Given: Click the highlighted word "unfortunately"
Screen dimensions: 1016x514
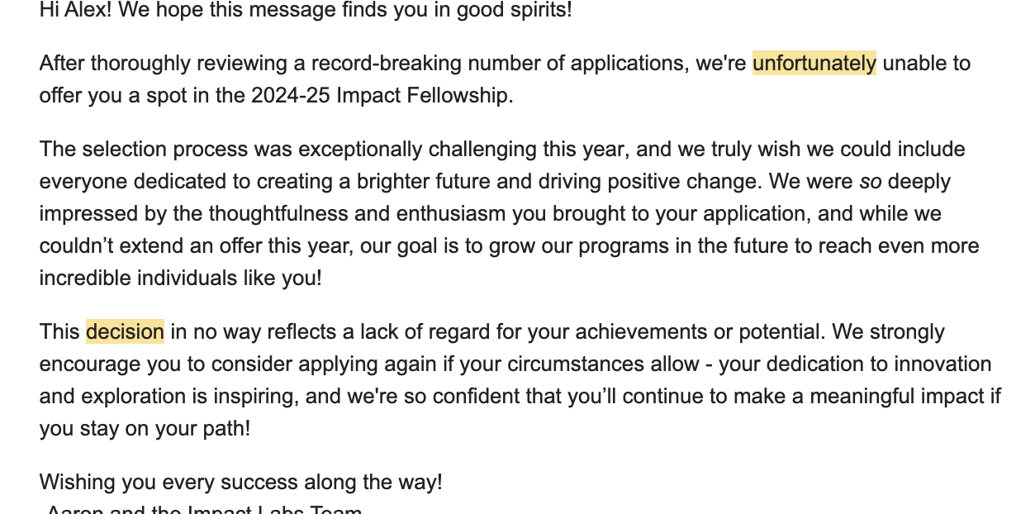Looking at the screenshot, I should point(814,63).
